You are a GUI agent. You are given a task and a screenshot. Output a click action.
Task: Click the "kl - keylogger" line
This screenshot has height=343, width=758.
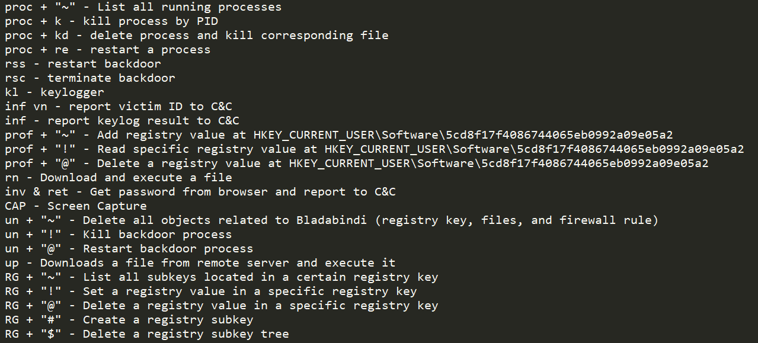point(54,92)
